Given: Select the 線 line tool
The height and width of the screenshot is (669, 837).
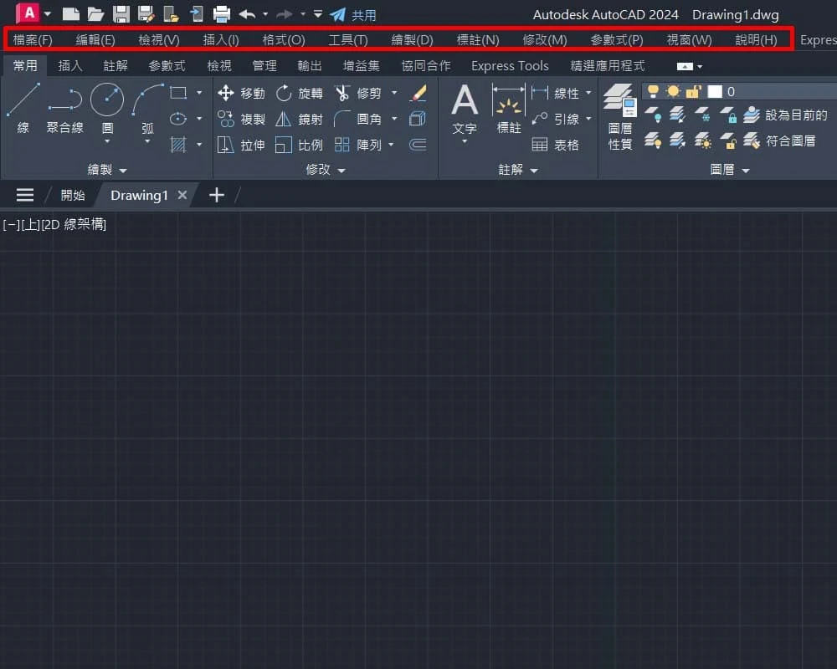Looking at the screenshot, I should tap(23, 108).
